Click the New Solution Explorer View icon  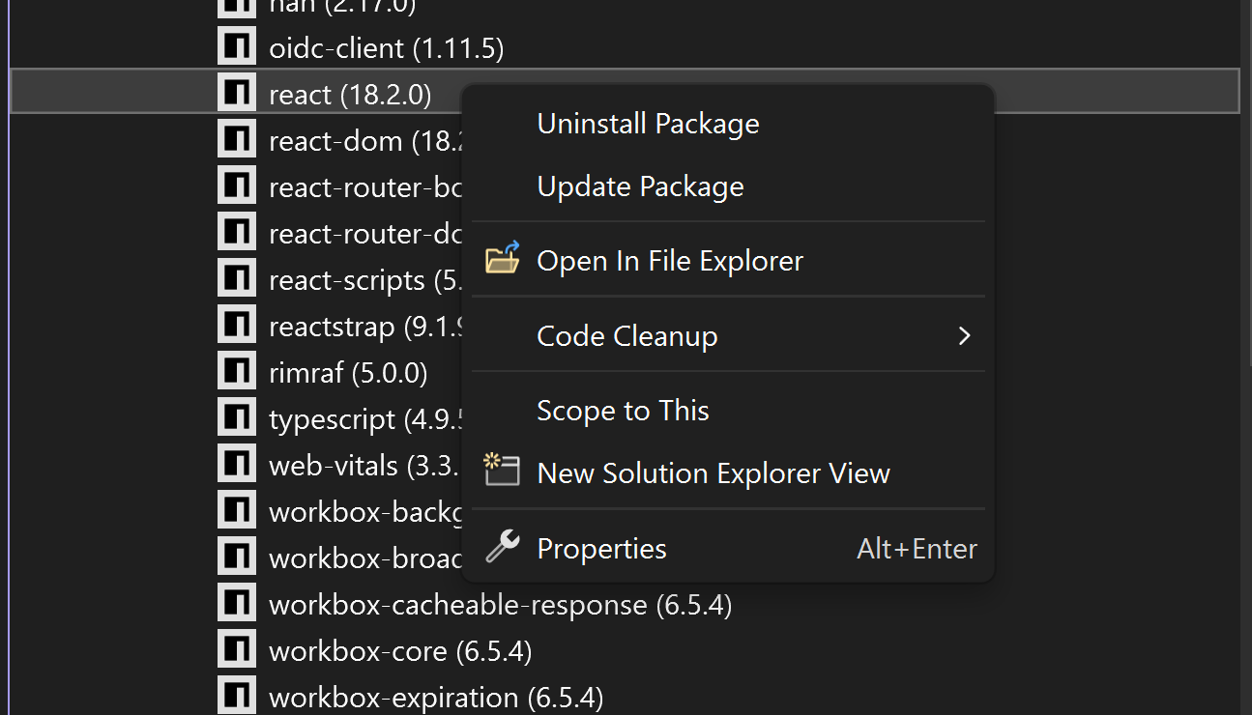(x=502, y=472)
